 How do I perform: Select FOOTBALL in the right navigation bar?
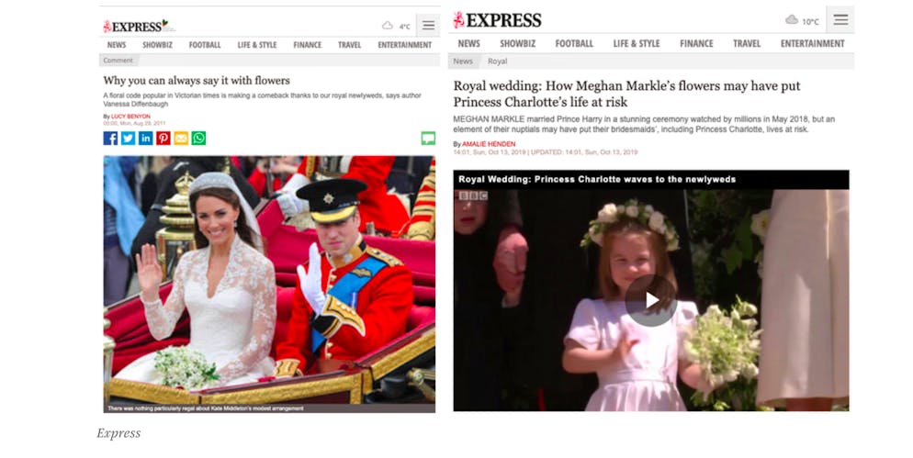click(x=574, y=44)
